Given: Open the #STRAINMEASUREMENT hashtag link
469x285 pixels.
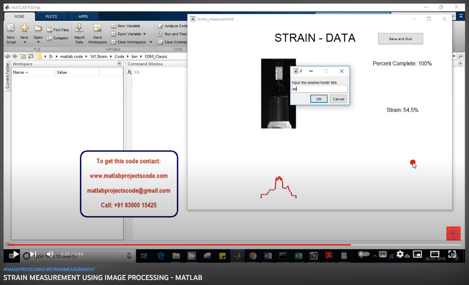Looking at the screenshot, I should pos(71,270).
